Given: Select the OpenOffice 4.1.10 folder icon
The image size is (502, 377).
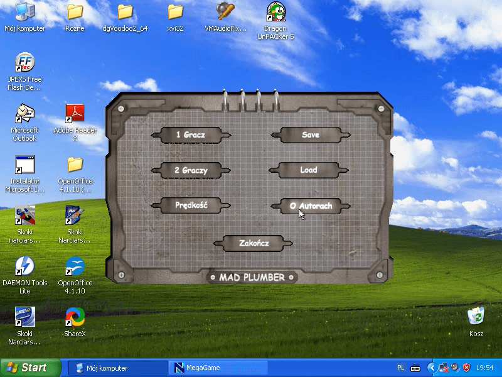Looking at the screenshot, I should (x=75, y=175).
